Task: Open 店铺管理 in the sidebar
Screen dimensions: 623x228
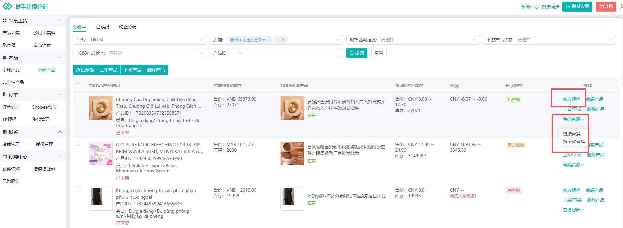Action: click(x=11, y=144)
